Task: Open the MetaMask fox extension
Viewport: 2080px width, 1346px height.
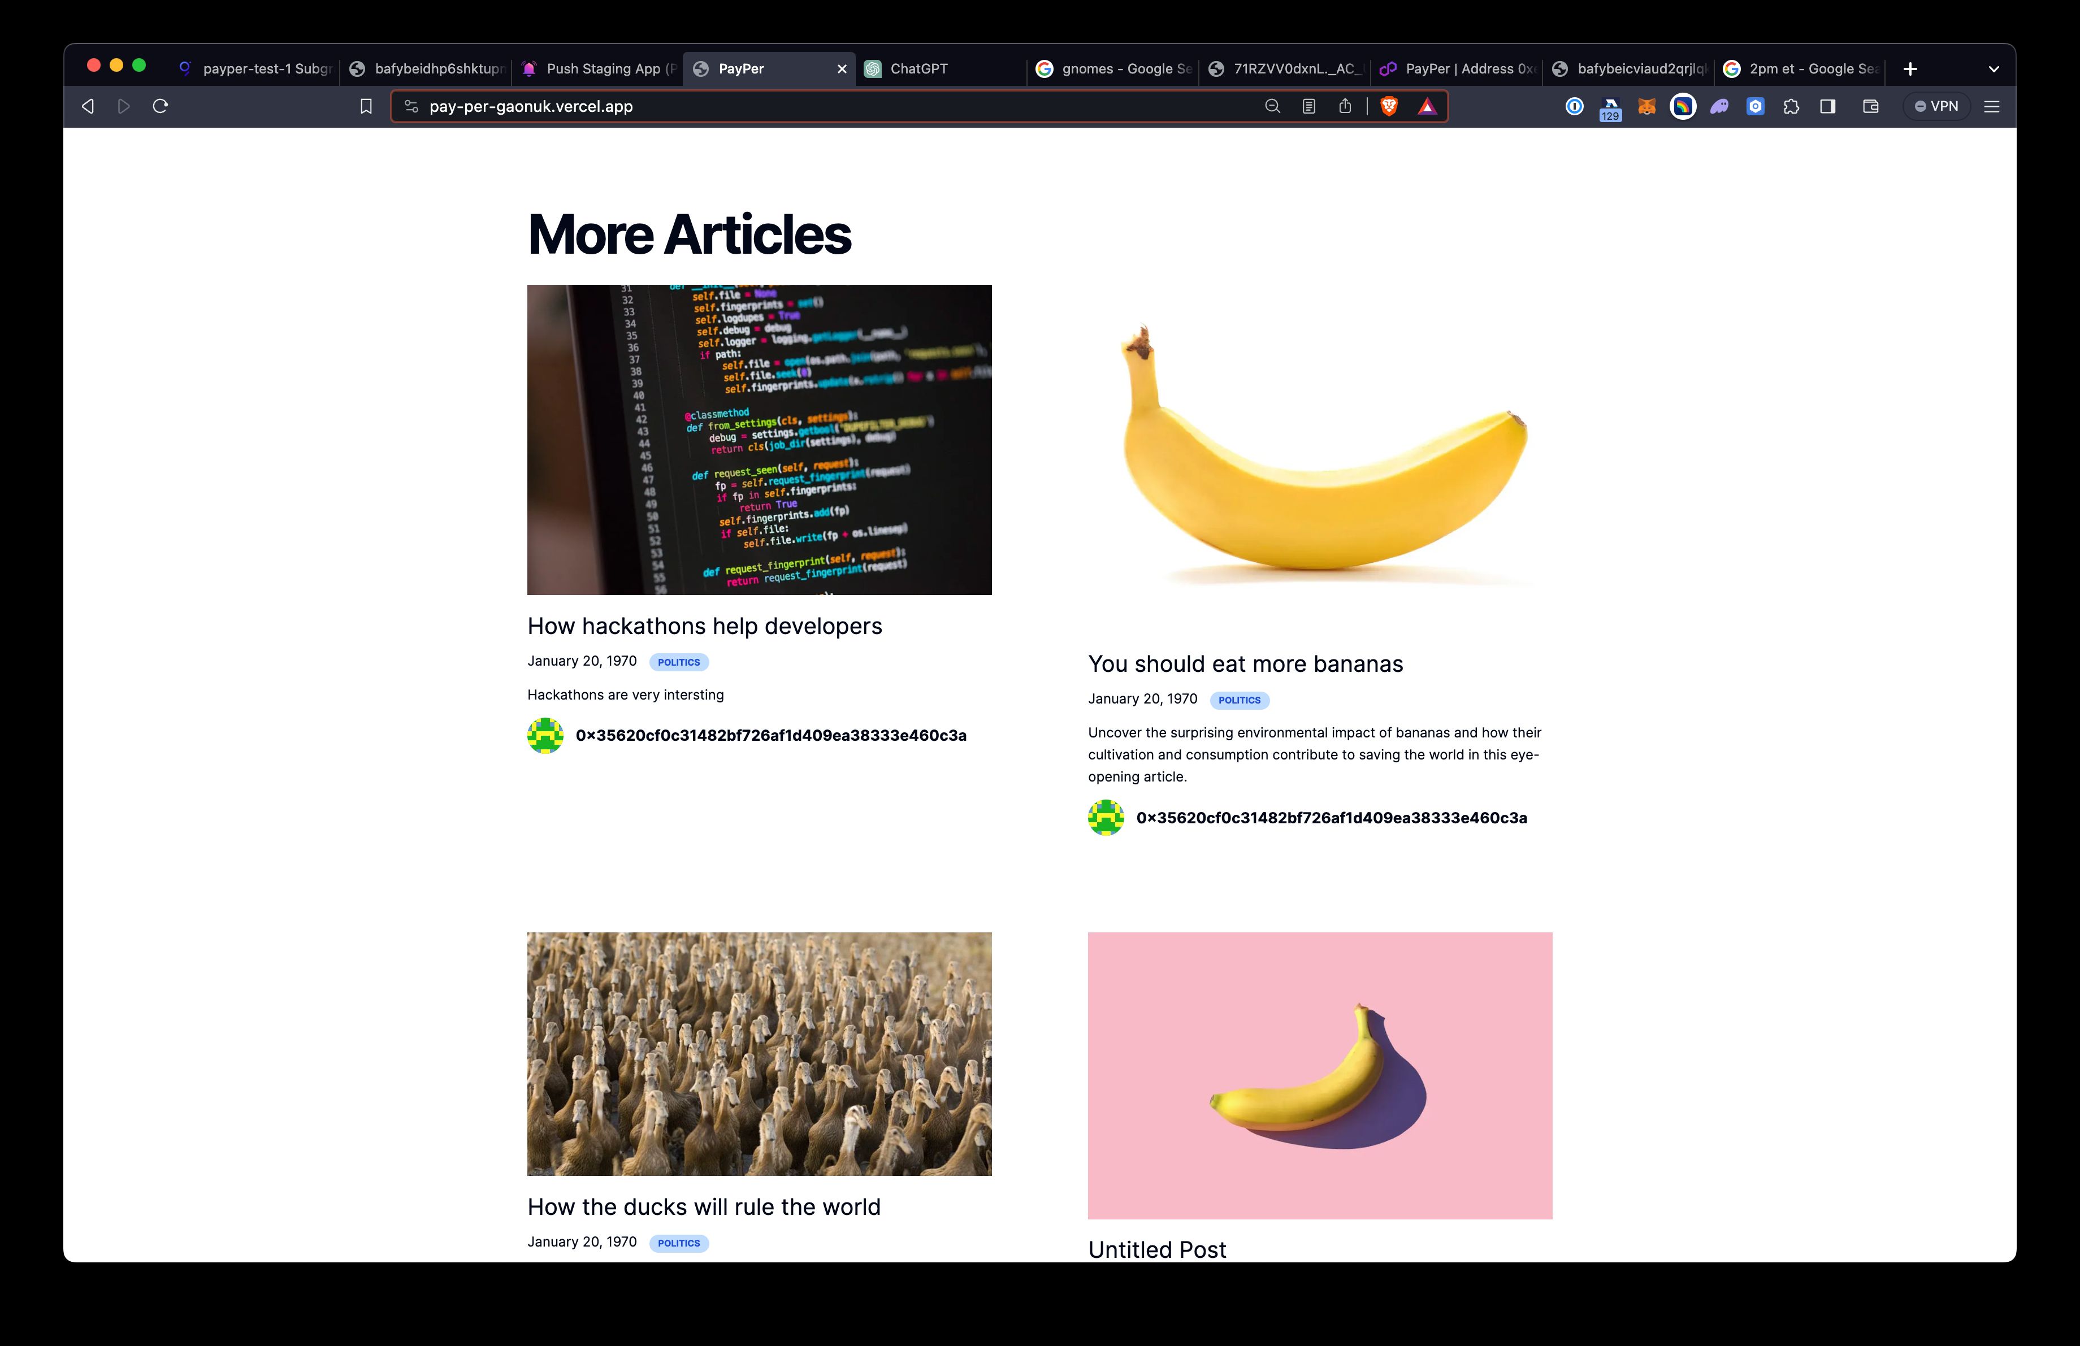Action: 1646,107
